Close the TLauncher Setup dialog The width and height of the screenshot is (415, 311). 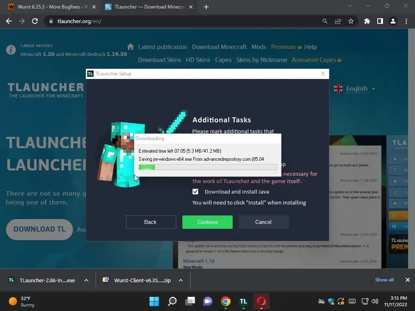323,74
